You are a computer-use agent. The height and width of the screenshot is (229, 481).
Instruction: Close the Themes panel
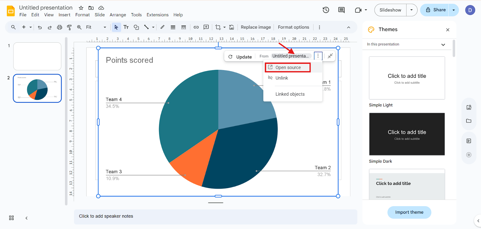[448, 30]
